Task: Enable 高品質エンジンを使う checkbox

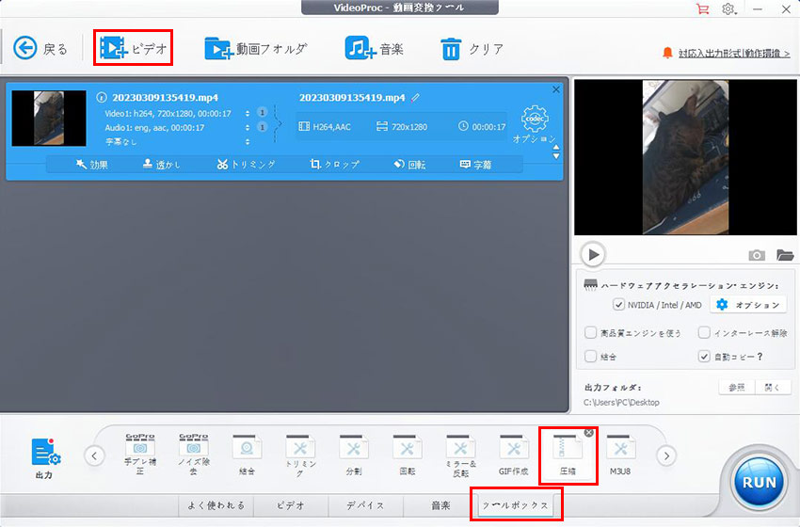Action: (590, 333)
